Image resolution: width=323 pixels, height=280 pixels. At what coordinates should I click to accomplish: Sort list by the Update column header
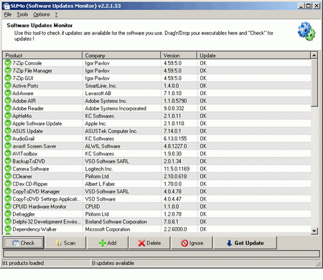tap(253, 55)
